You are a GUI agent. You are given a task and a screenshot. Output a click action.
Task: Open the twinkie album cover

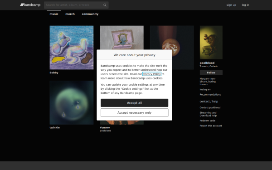coord(72,102)
